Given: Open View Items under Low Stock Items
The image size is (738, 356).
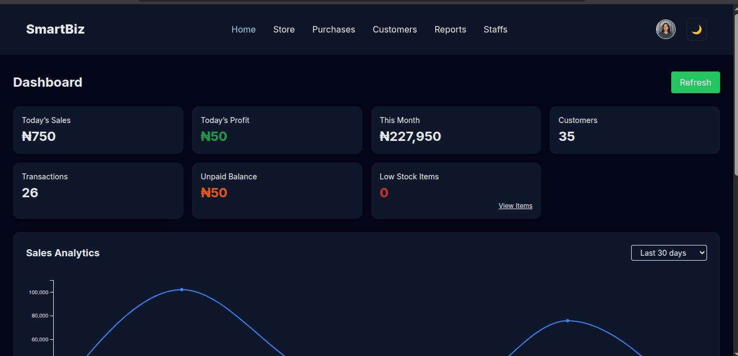Looking at the screenshot, I should point(516,205).
